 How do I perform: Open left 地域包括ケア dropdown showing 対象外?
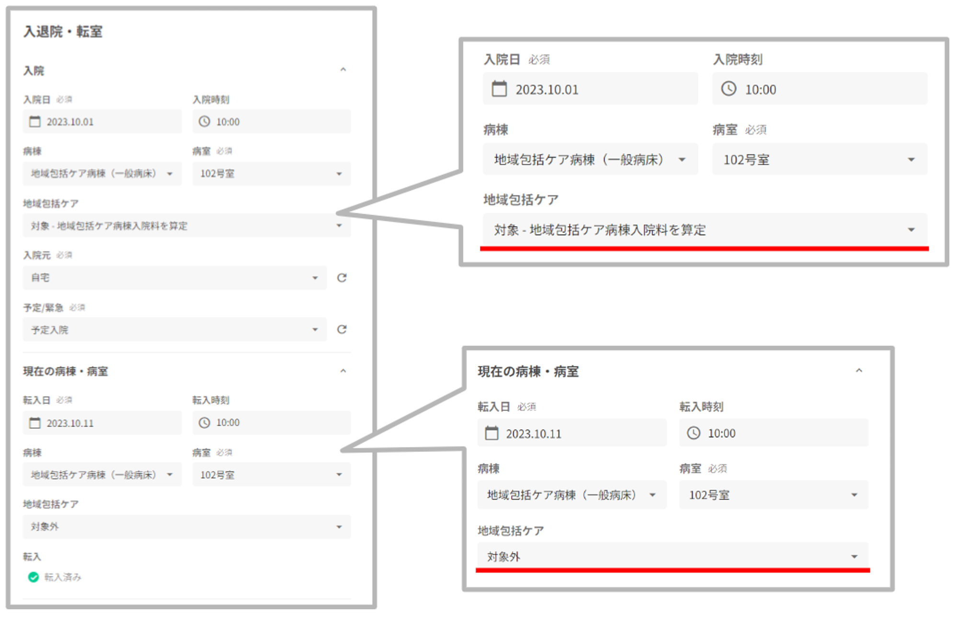click(187, 527)
